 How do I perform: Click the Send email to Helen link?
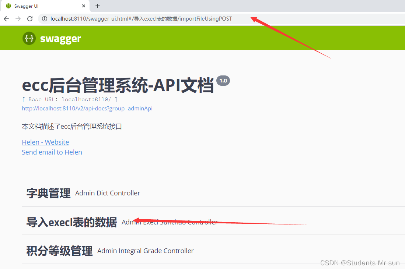coord(52,152)
